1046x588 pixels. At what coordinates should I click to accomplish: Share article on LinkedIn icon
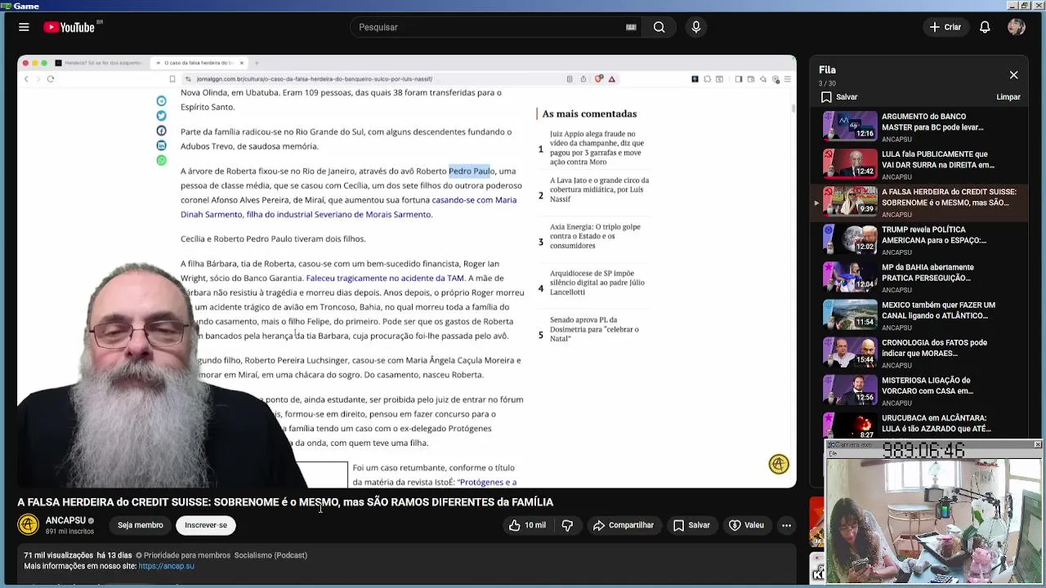(161, 145)
